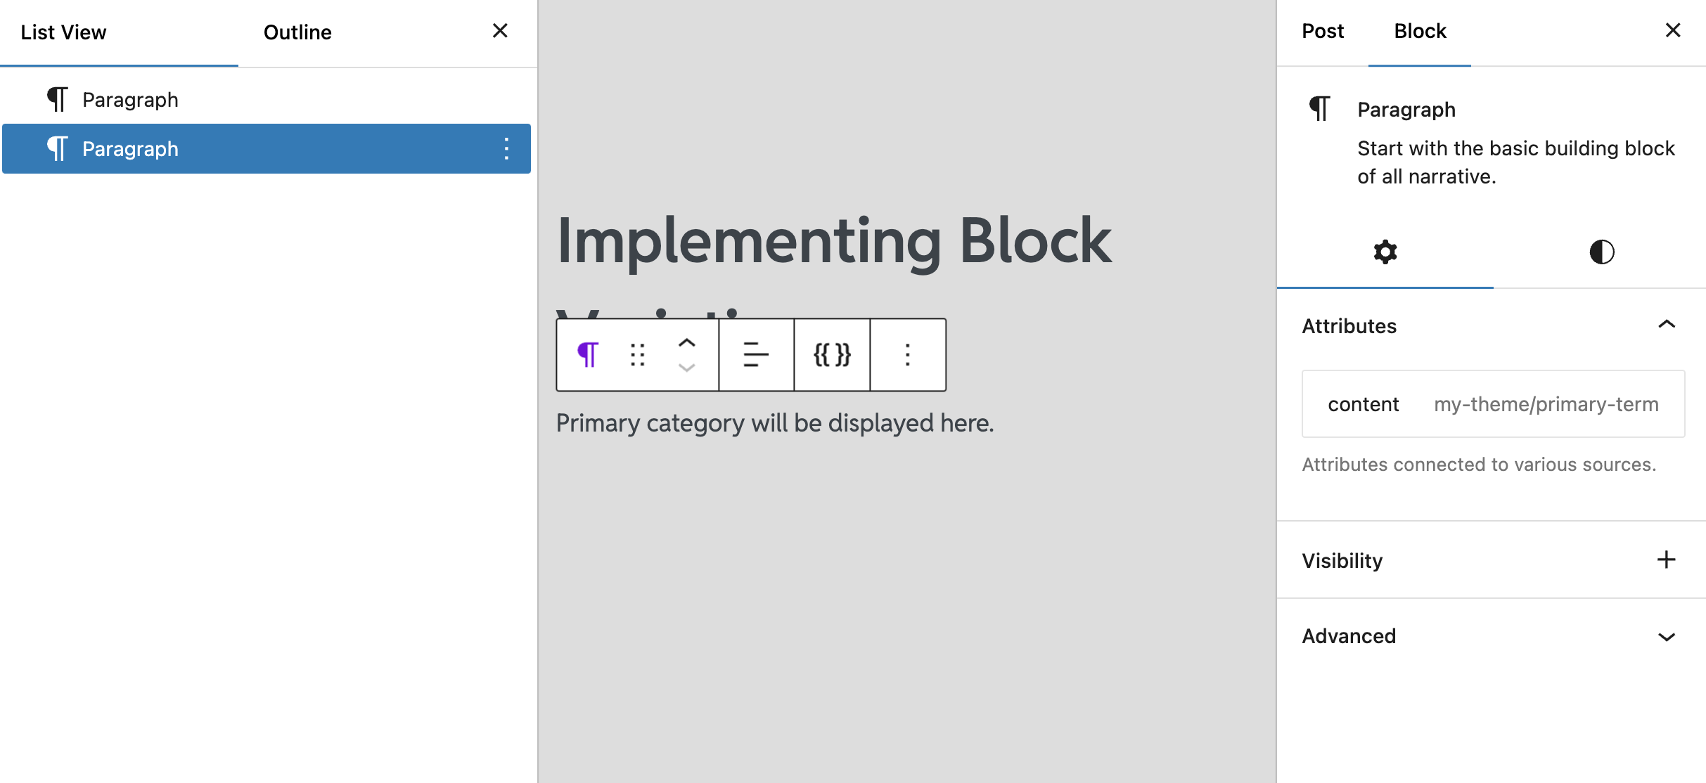
Task: Switch to the Post tab in sidebar
Action: (x=1323, y=31)
